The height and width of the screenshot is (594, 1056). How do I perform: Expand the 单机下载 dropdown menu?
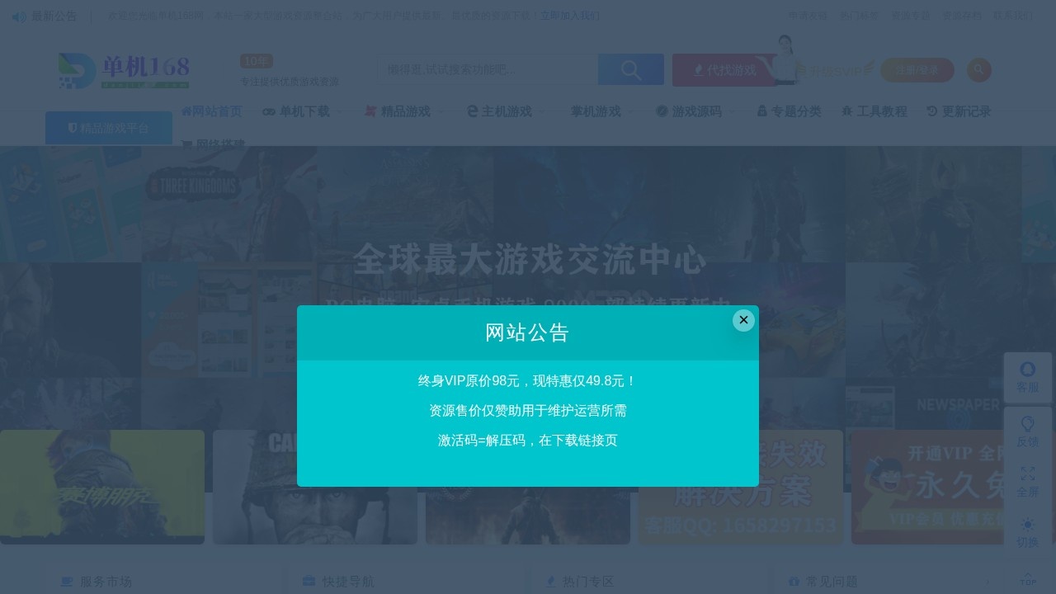(x=303, y=111)
